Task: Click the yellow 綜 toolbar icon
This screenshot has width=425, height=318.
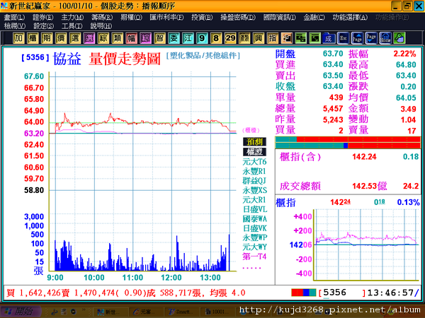Action: (x=103, y=38)
